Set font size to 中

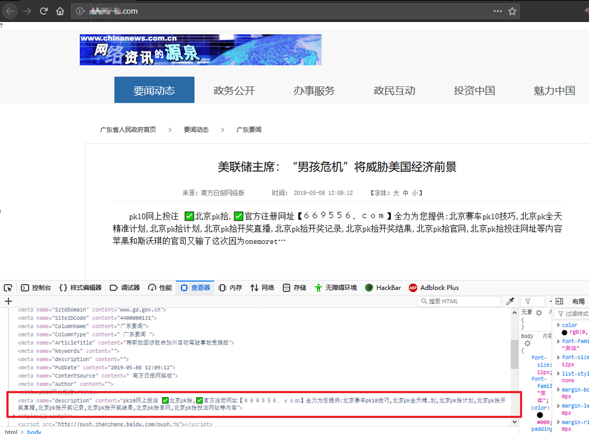pyautogui.click(x=406, y=193)
